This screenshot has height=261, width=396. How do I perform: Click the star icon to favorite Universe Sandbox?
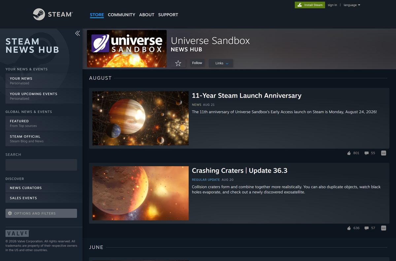(178, 63)
